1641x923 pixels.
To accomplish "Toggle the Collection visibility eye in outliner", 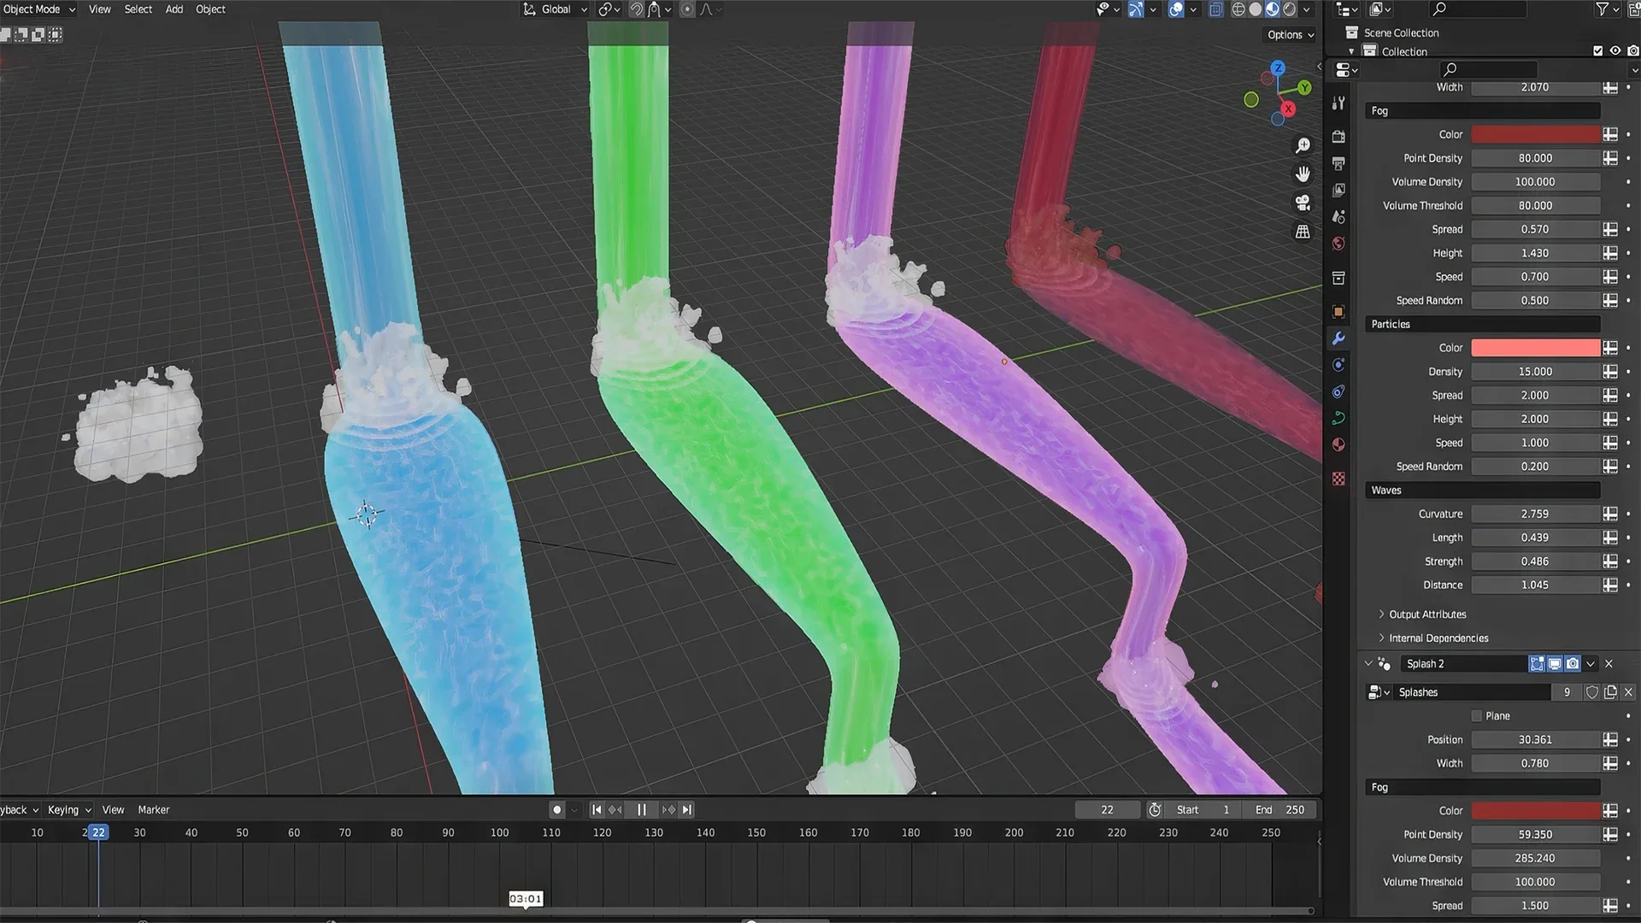I will pyautogui.click(x=1615, y=50).
